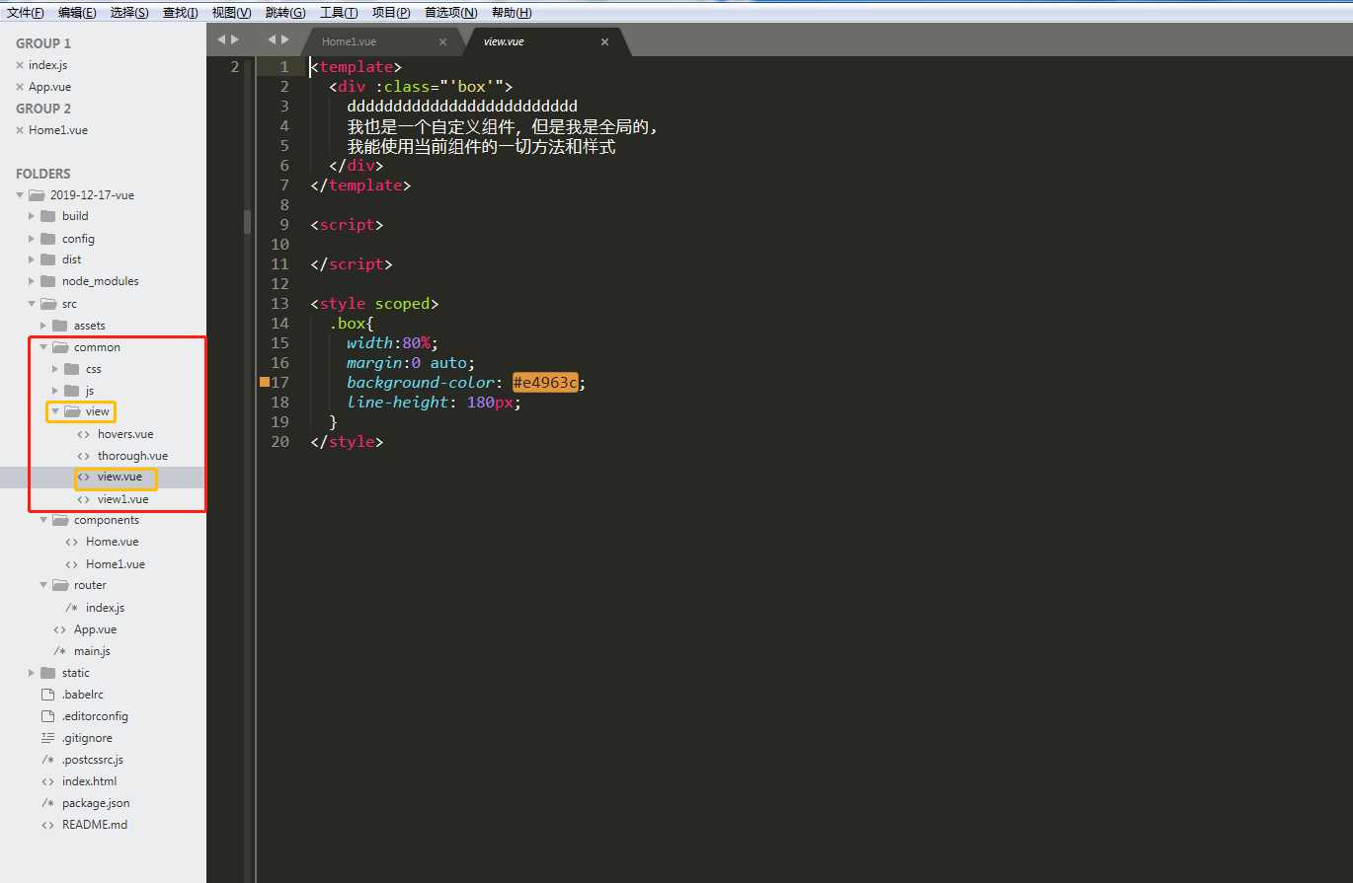Click the config folder icon
Viewport: 1353px width, 883px height.
click(x=47, y=238)
